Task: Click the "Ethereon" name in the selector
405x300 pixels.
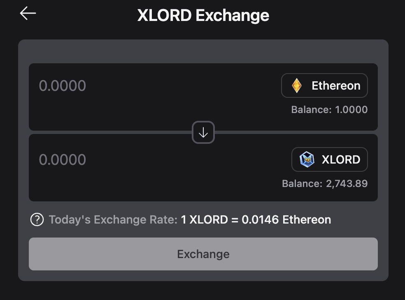Action: point(336,85)
